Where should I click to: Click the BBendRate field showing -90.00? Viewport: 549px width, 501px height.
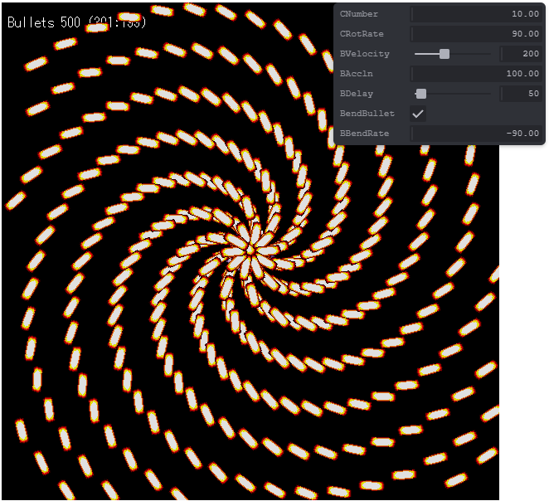[x=476, y=134]
